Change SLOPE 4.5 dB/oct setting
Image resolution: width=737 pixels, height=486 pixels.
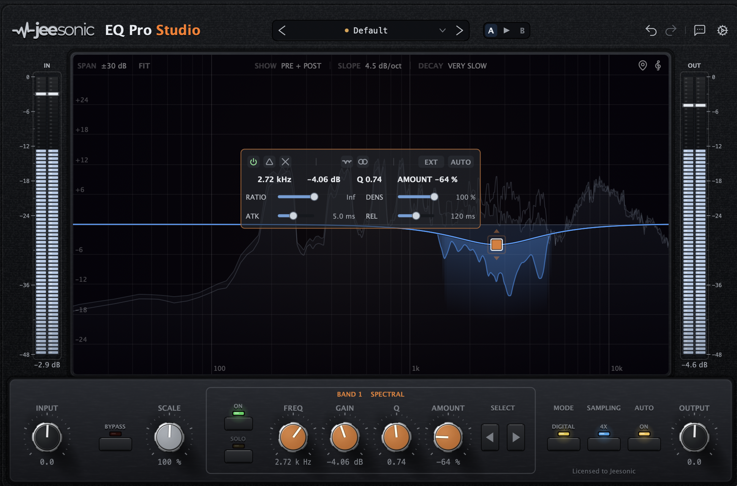click(x=370, y=66)
